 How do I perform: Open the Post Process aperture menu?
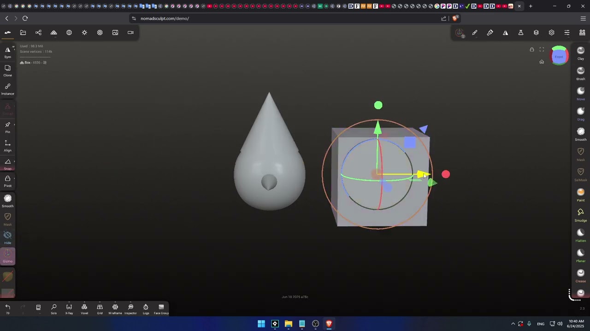tap(100, 33)
